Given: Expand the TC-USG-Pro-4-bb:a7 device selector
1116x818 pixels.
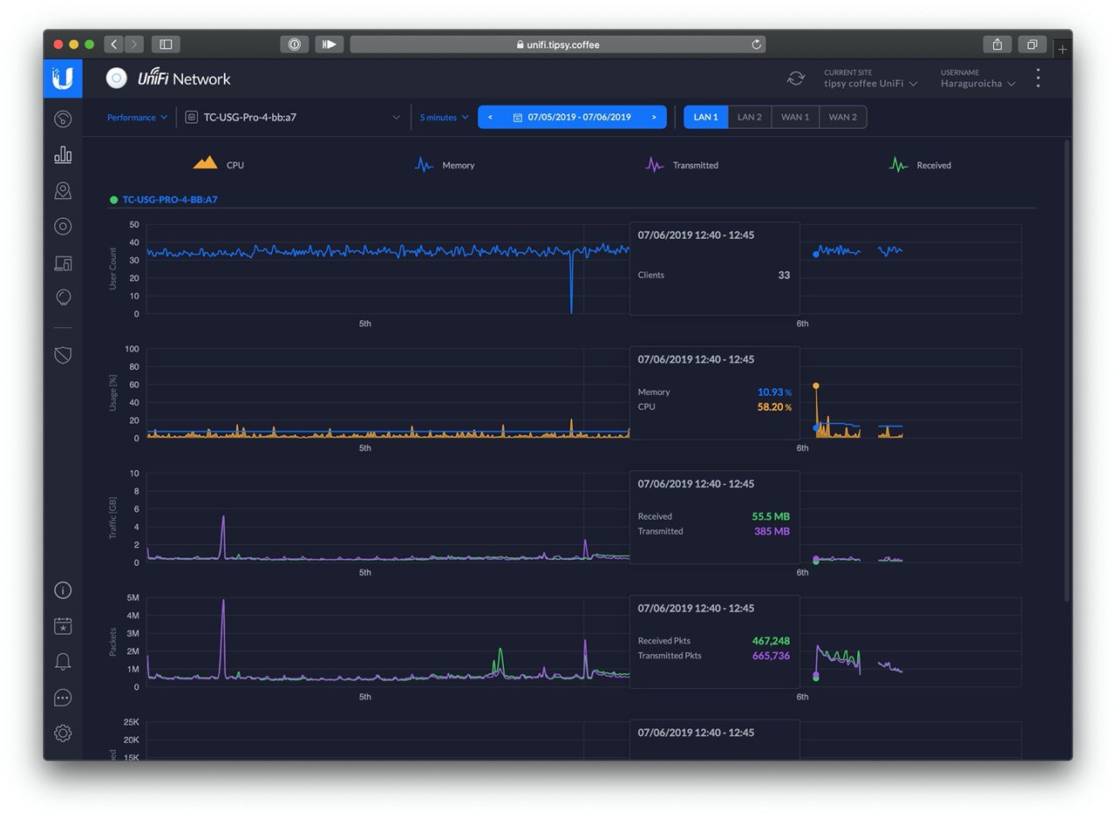Looking at the screenshot, I should (x=293, y=118).
